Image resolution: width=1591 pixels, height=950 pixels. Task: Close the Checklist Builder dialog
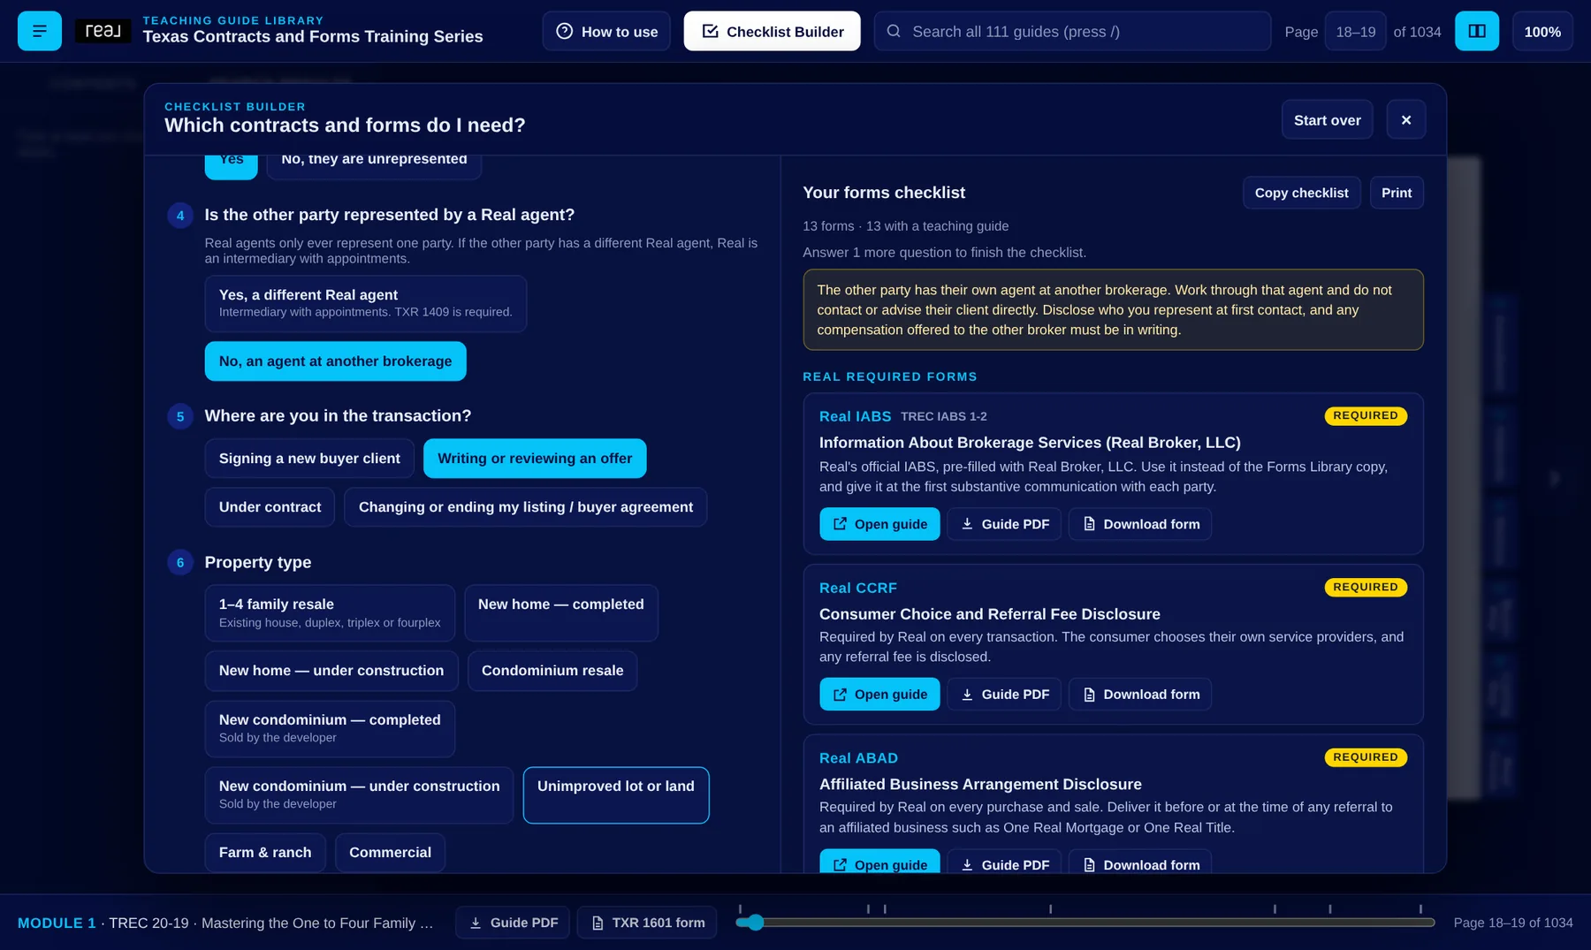pos(1405,119)
